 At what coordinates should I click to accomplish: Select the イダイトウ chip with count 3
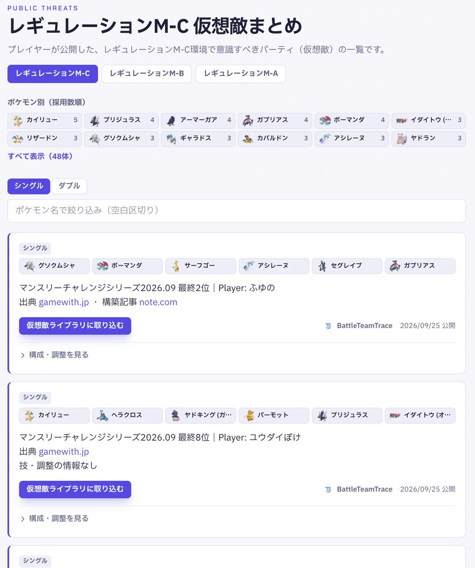pos(429,120)
